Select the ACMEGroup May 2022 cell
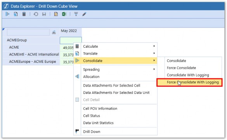The image size is (227, 140). (x=71, y=40)
